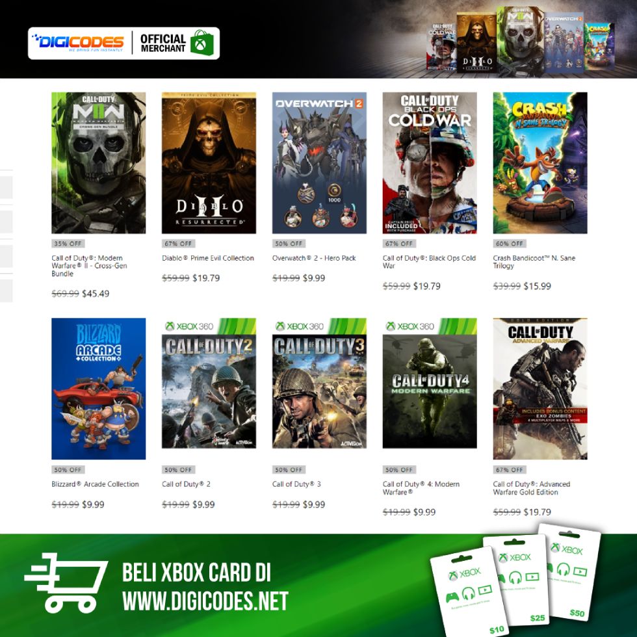Click Advanced Warfare Gold Edition title link
The width and height of the screenshot is (637, 637).
coord(532,488)
